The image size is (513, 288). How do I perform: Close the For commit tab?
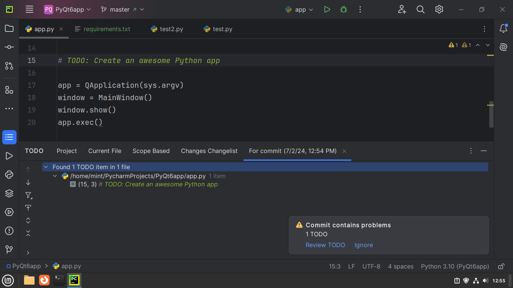tap(344, 151)
